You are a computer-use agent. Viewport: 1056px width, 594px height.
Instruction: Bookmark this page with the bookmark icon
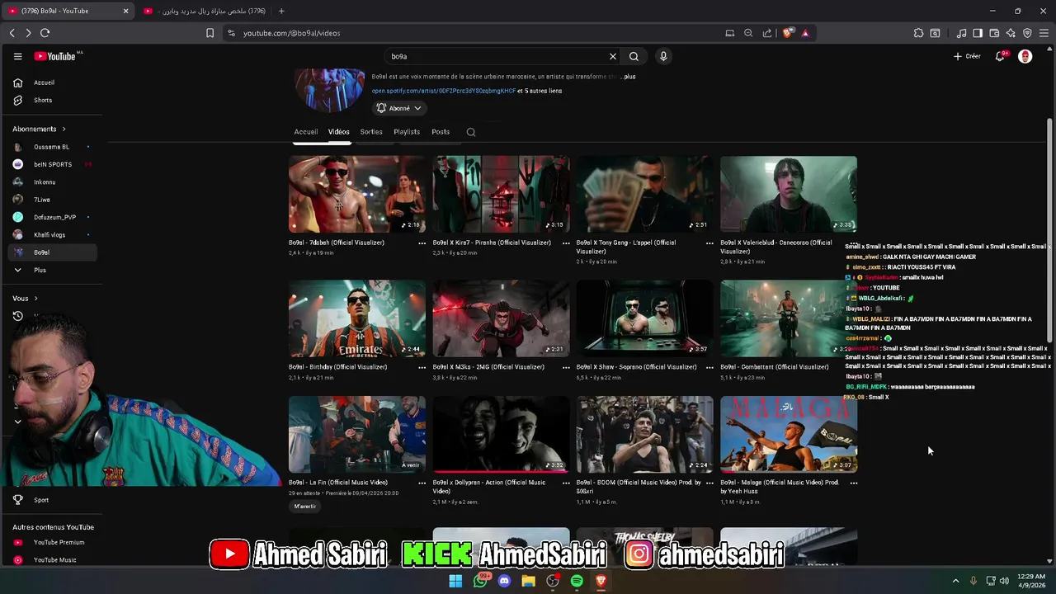coord(210,33)
